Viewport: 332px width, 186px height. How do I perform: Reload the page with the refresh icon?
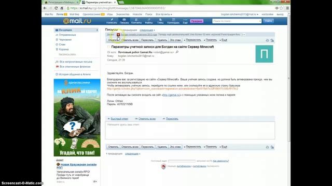[x=56, y=8]
